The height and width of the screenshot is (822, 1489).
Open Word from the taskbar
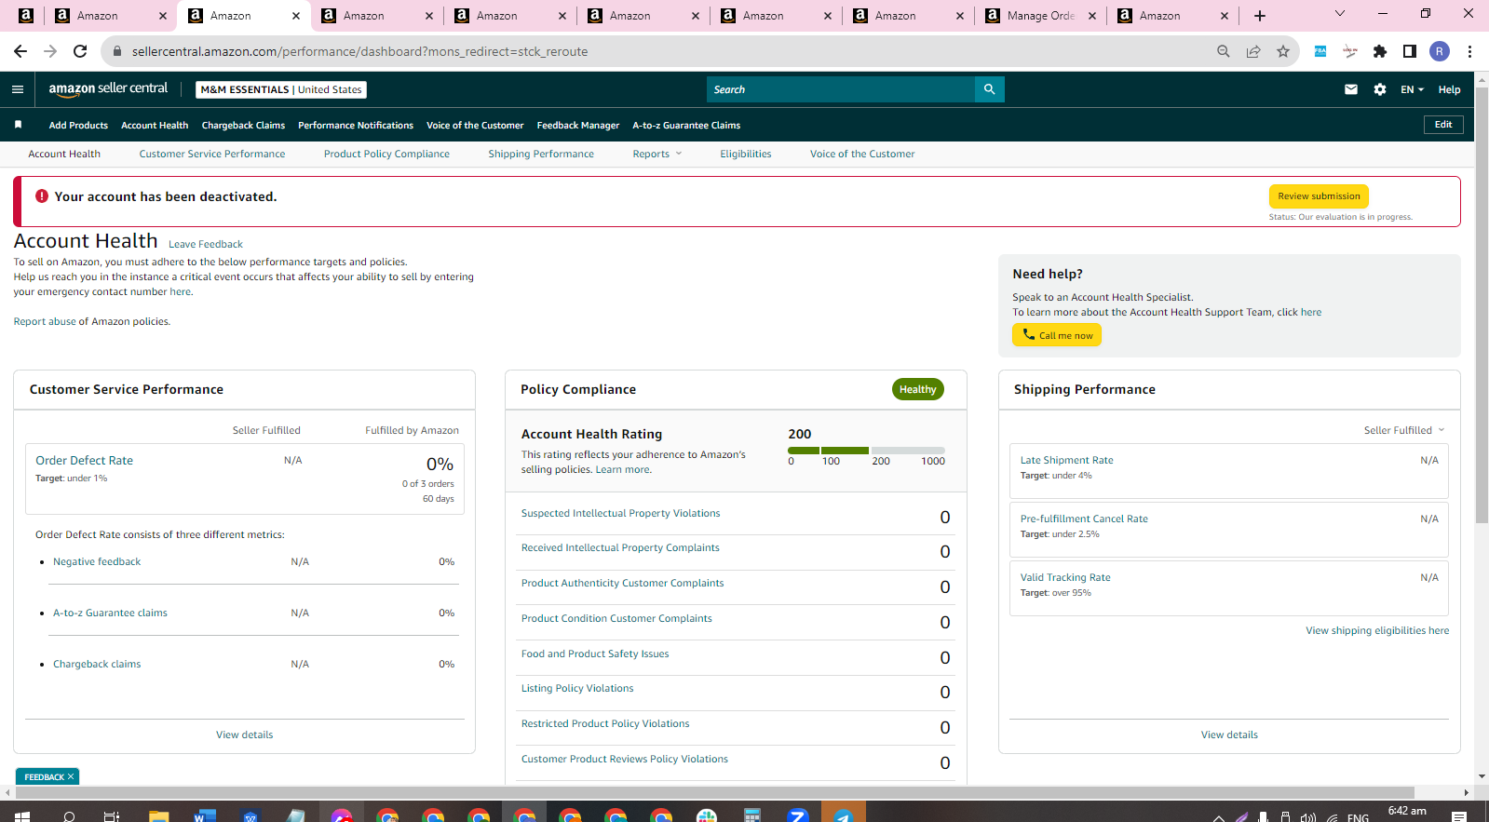tap(204, 816)
